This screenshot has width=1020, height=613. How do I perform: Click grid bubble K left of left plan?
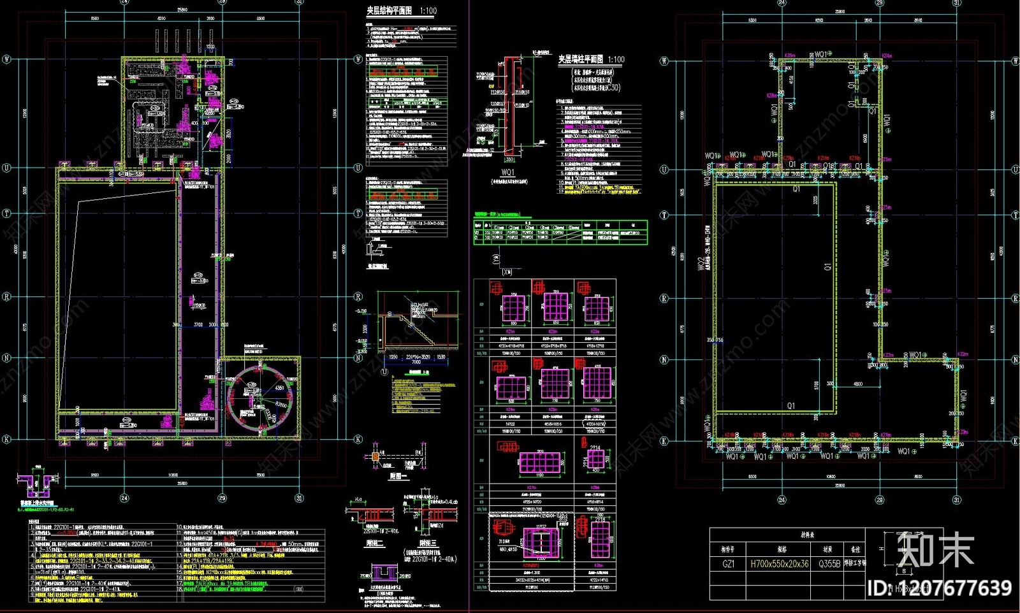tap(7, 439)
